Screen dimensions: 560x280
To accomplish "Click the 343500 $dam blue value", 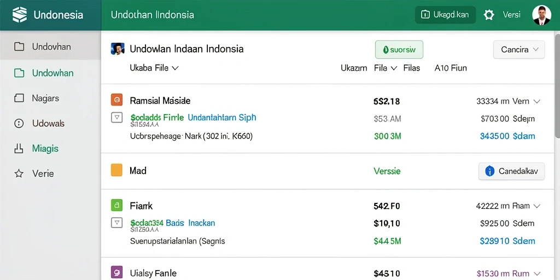I will click(507, 136).
